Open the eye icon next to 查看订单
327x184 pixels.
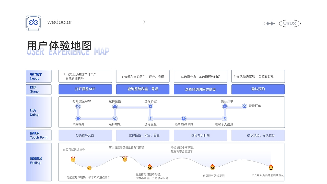244,106
